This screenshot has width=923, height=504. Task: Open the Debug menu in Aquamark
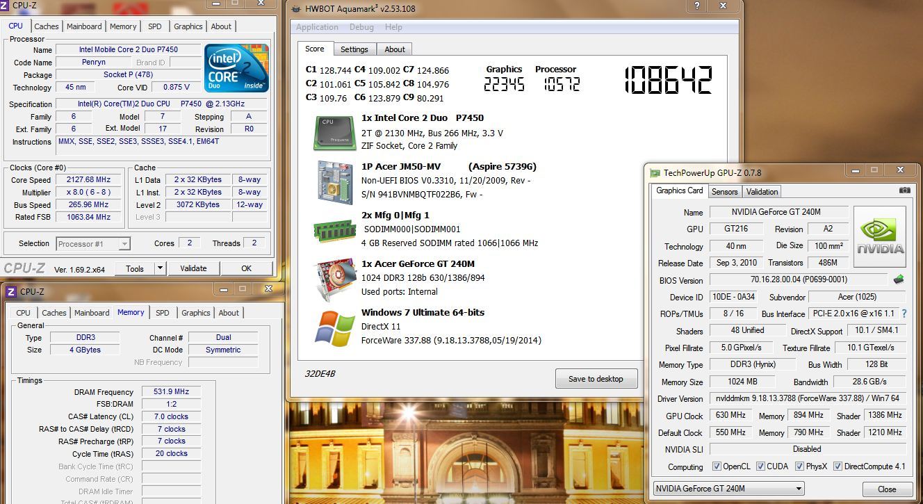tap(361, 27)
